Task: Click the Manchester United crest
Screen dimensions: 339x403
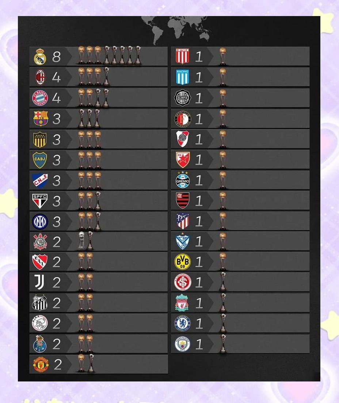Action: [x=41, y=364]
